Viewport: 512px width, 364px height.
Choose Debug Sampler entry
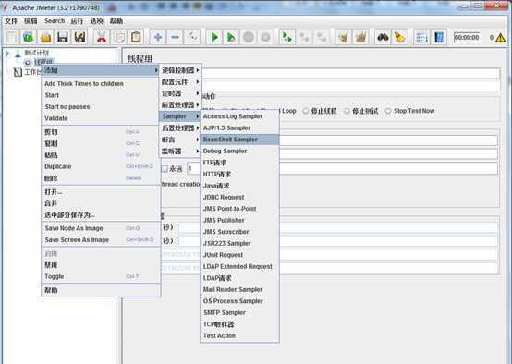239,151
